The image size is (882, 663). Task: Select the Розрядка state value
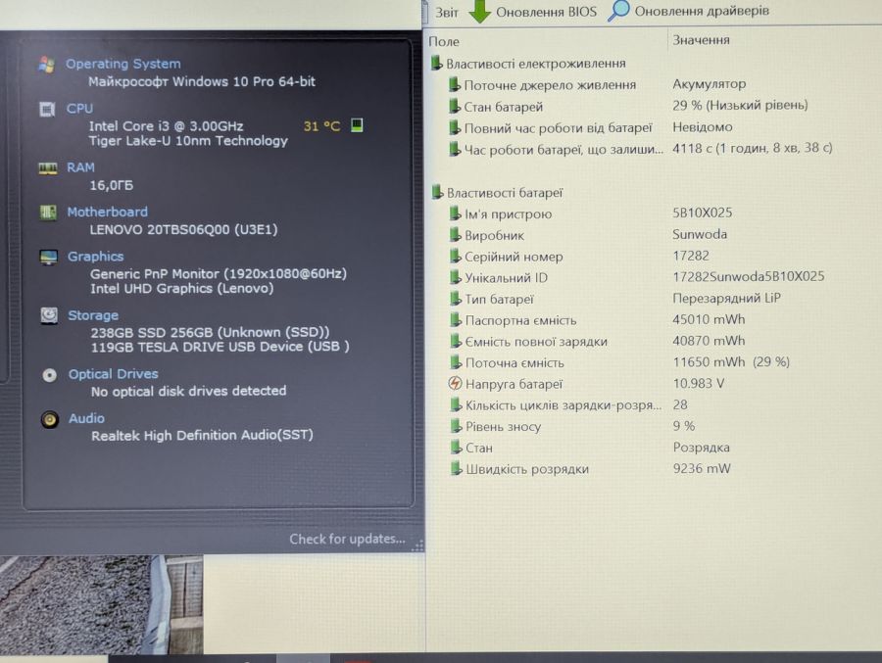tap(702, 448)
